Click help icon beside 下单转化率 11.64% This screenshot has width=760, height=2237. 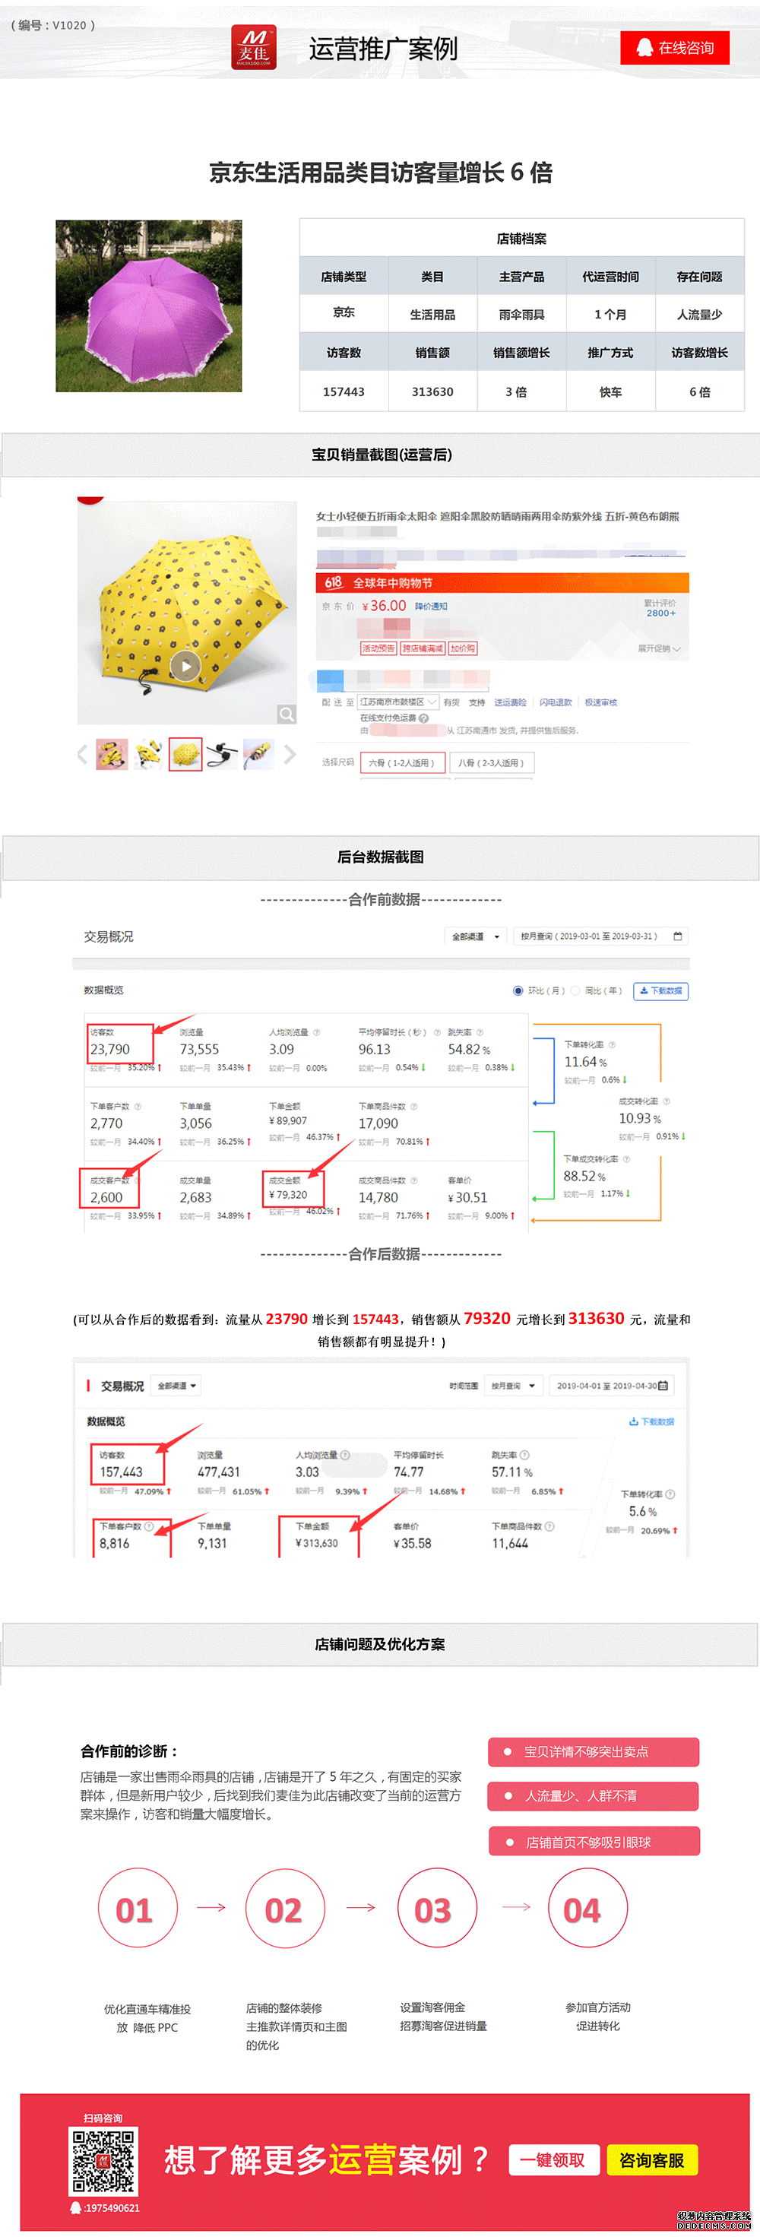point(612,1044)
